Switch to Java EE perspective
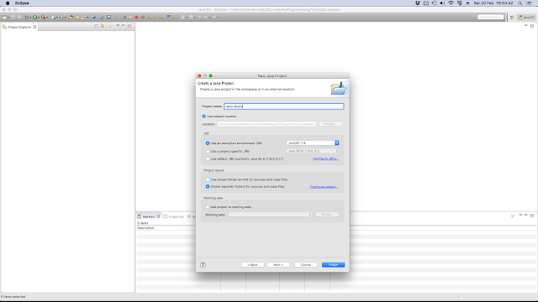This screenshot has height=302, width=538. (x=526, y=17)
